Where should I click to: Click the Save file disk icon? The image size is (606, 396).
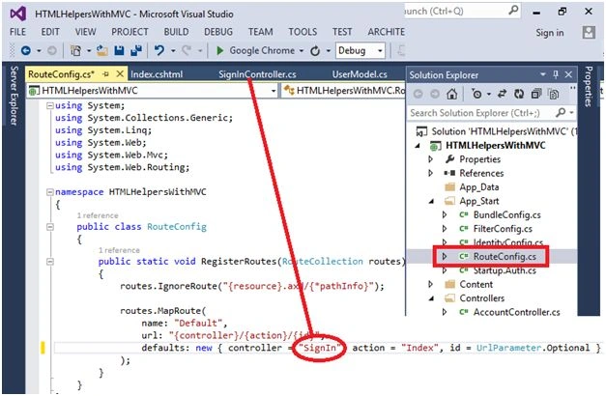coord(119,50)
